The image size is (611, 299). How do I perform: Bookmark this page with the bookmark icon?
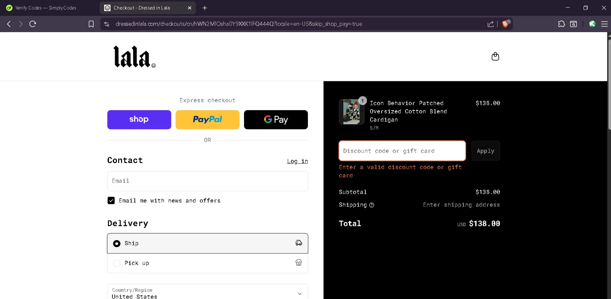91,24
